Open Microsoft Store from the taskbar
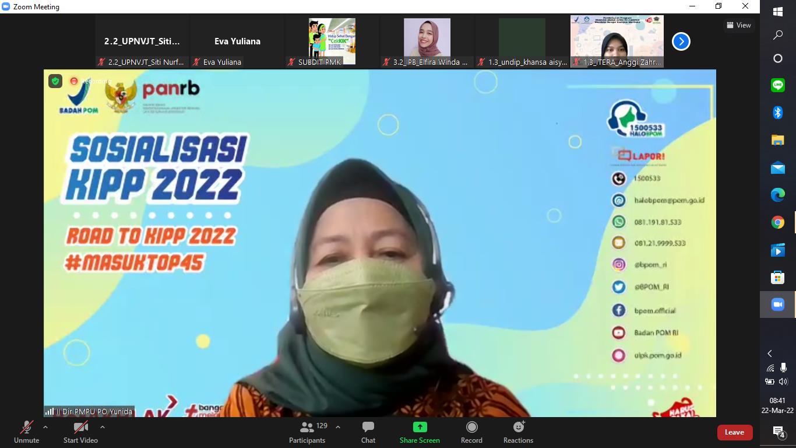Image resolution: width=796 pixels, height=448 pixels. (x=778, y=277)
